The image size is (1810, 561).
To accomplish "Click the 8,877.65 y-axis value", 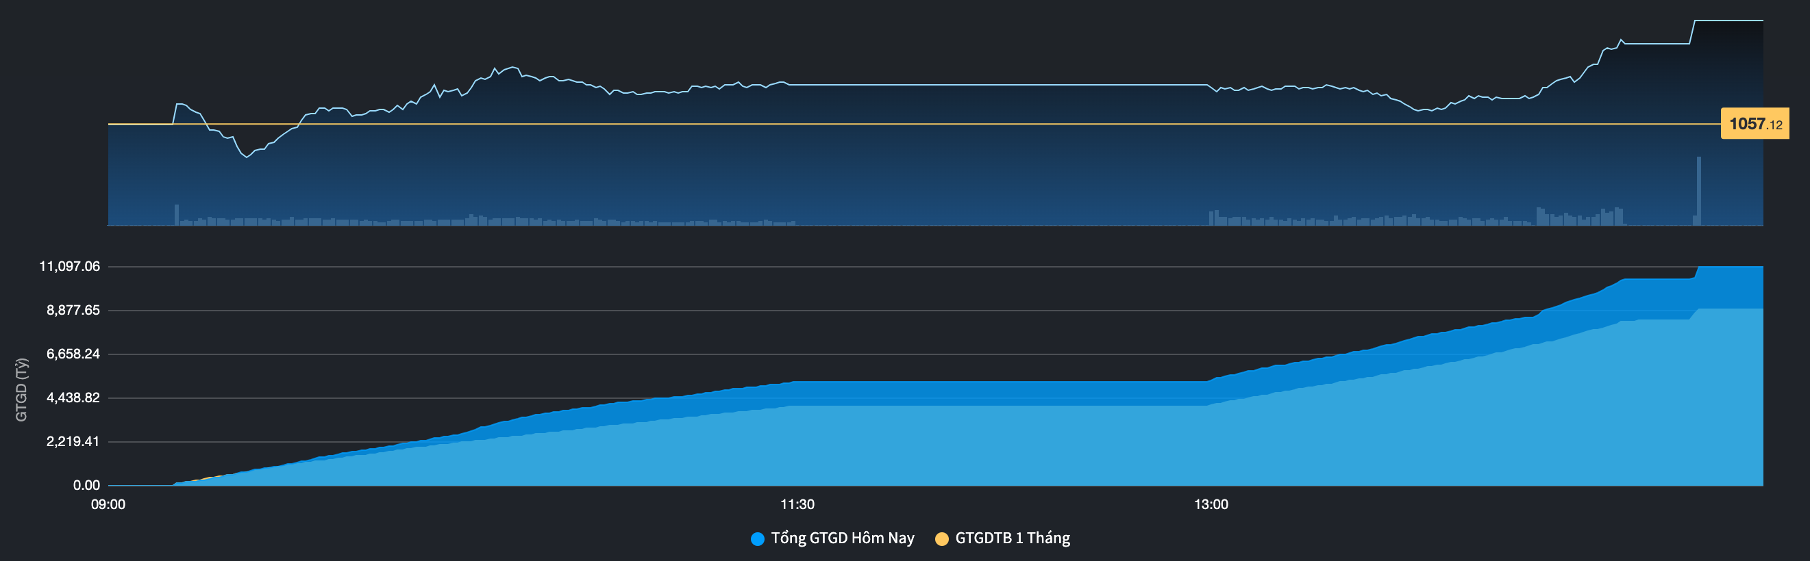I will (73, 310).
